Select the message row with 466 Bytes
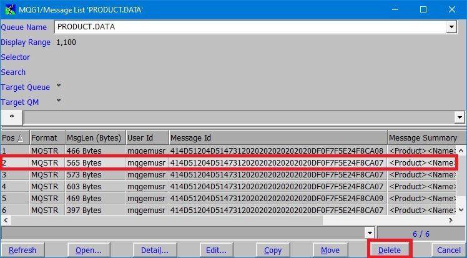The image size is (467, 258). (x=228, y=151)
